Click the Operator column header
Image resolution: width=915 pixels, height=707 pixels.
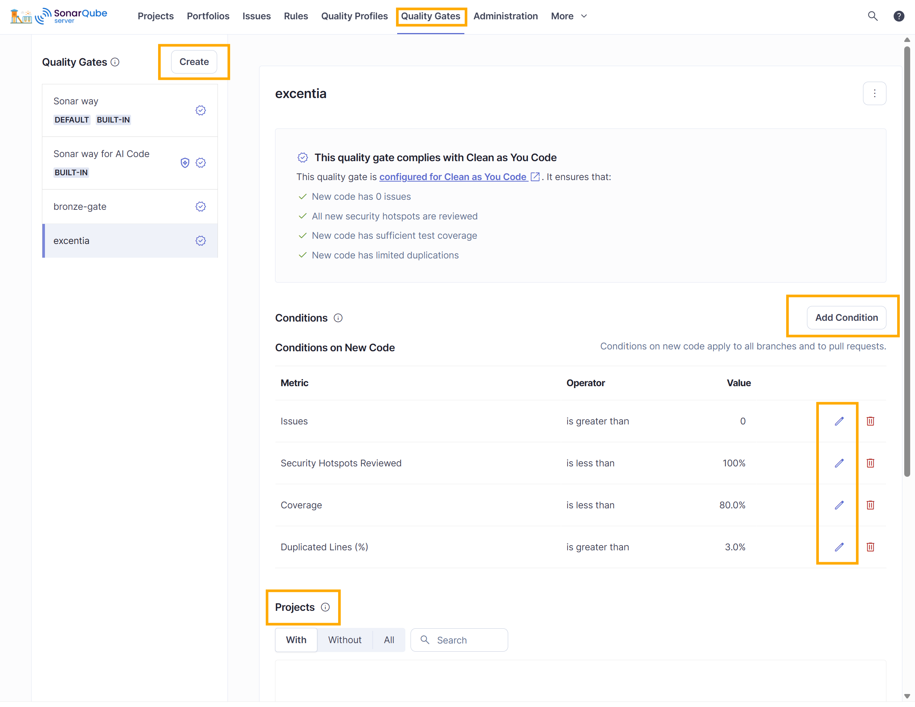(585, 383)
